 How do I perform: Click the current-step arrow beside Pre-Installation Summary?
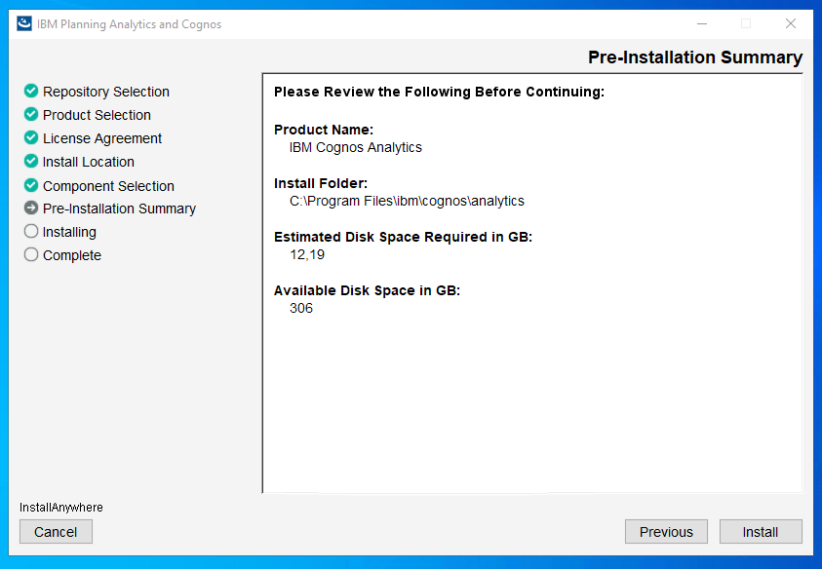tap(29, 209)
